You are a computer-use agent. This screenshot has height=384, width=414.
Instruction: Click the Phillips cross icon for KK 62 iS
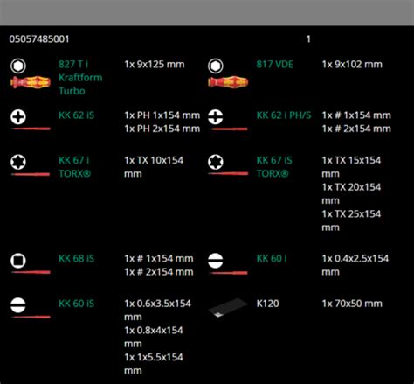18,117
